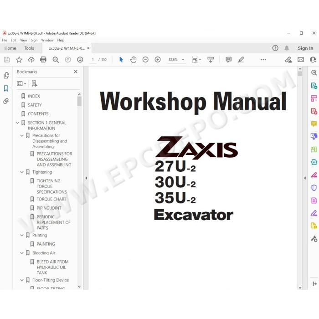The height and width of the screenshot is (319, 319).
Task: Show more tools ellipsis
Action: [263, 60]
